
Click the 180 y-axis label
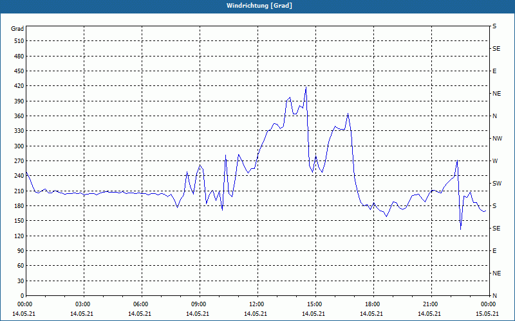(19, 206)
